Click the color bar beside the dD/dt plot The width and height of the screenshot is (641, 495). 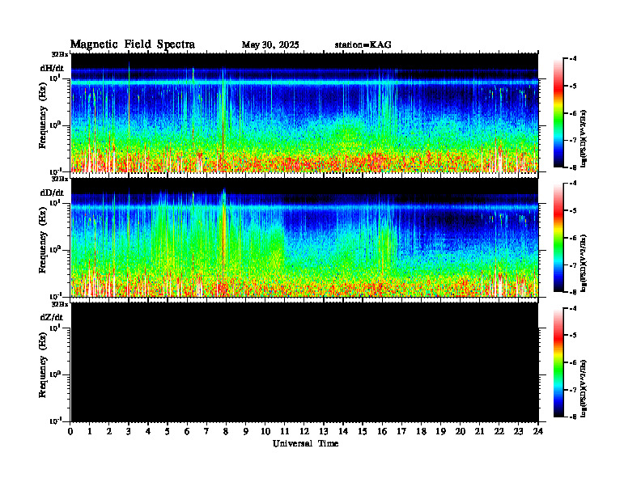pyautogui.click(x=558, y=238)
